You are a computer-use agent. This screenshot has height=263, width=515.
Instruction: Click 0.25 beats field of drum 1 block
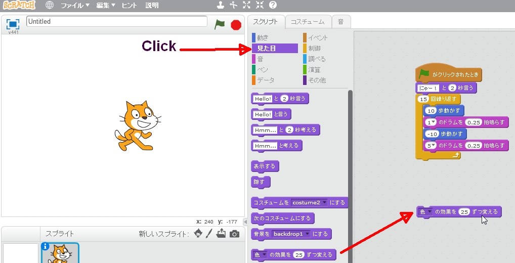point(474,122)
